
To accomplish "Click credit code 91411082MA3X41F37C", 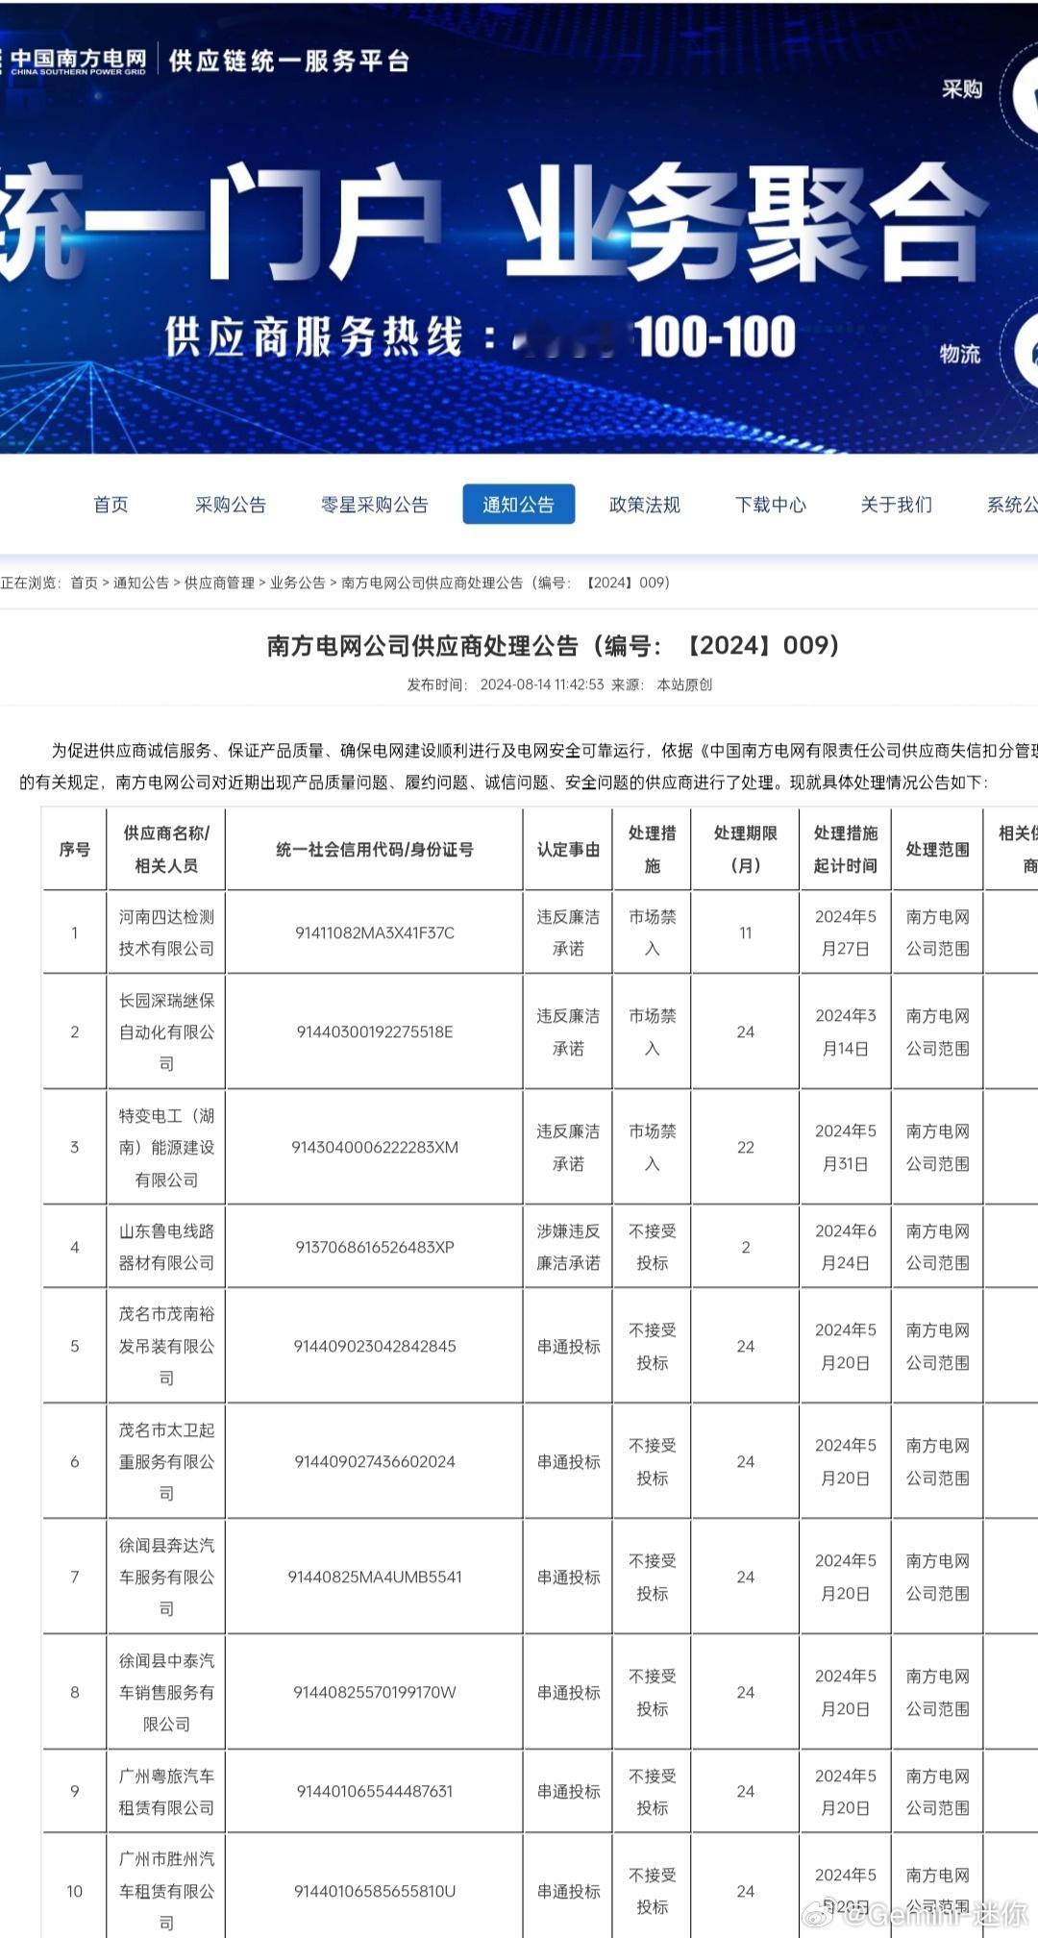I will [375, 932].
